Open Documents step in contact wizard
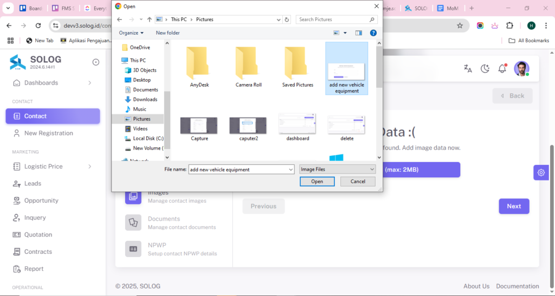The height and width of the screenshot is (296, 555). tap(171, 223)
